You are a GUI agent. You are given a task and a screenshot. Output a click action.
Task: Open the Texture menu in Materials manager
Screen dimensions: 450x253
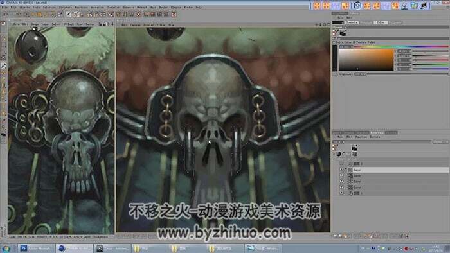[x=375, y=137]
